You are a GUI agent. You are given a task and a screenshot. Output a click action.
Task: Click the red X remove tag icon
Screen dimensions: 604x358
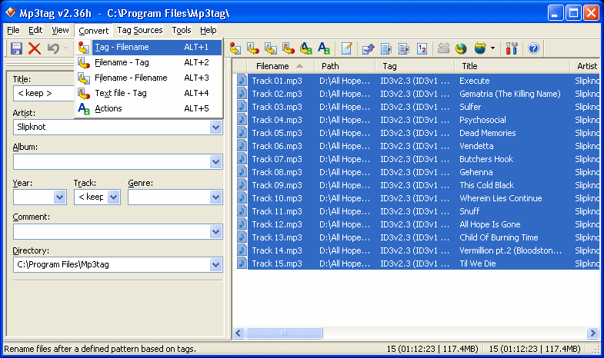[35, 48]
